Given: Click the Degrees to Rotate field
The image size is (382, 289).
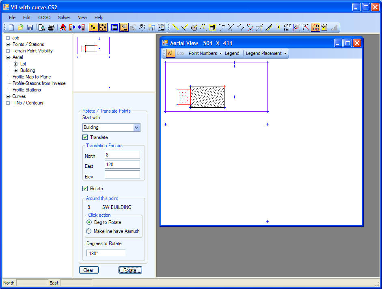Looking at the screenshot, I should click(x=106, y=253).
